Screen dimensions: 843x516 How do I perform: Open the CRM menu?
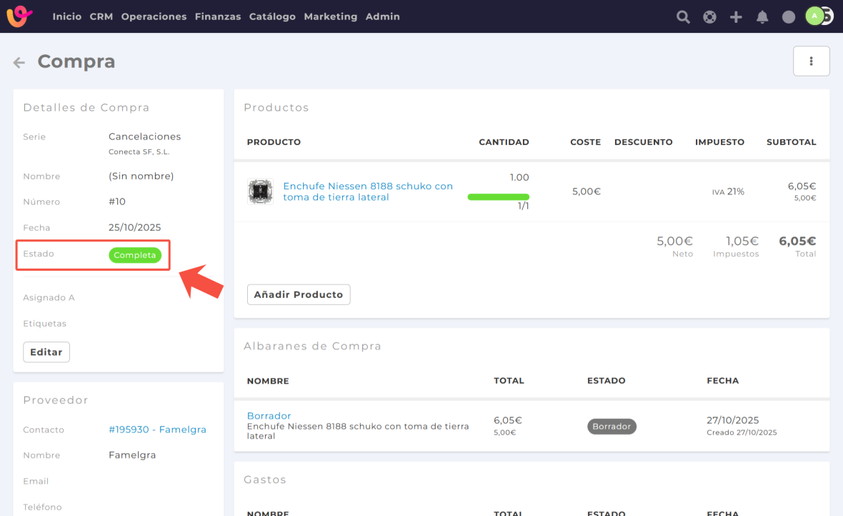point(101,16)
